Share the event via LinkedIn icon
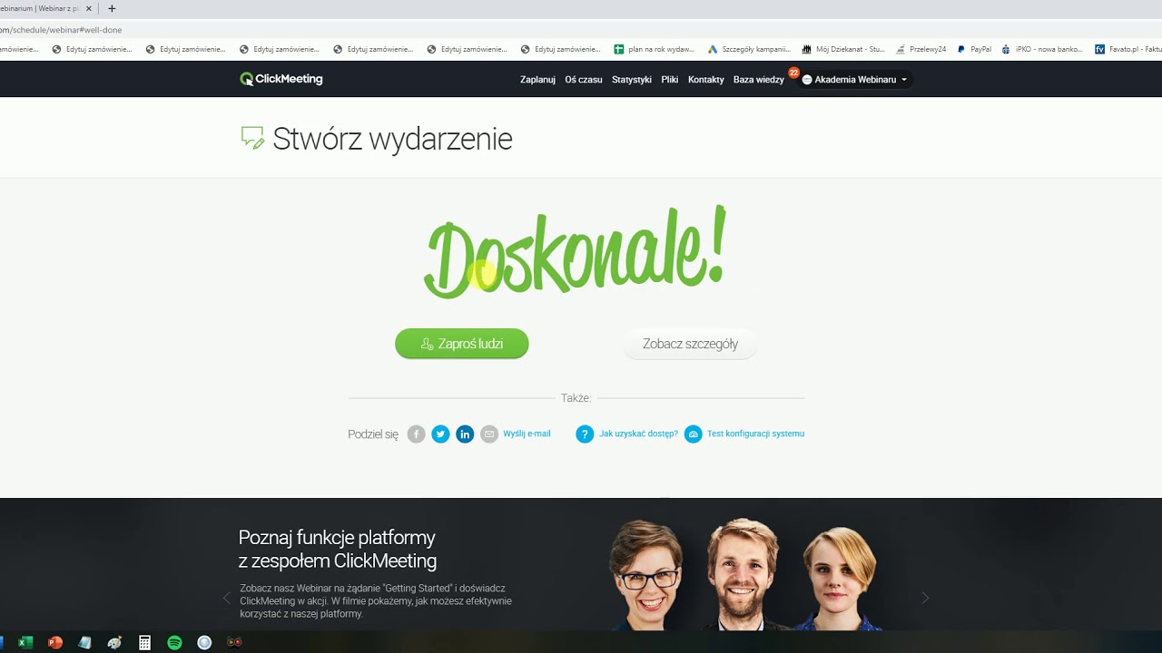Screen dimensions: 1162x653 [x=465, y=434]
